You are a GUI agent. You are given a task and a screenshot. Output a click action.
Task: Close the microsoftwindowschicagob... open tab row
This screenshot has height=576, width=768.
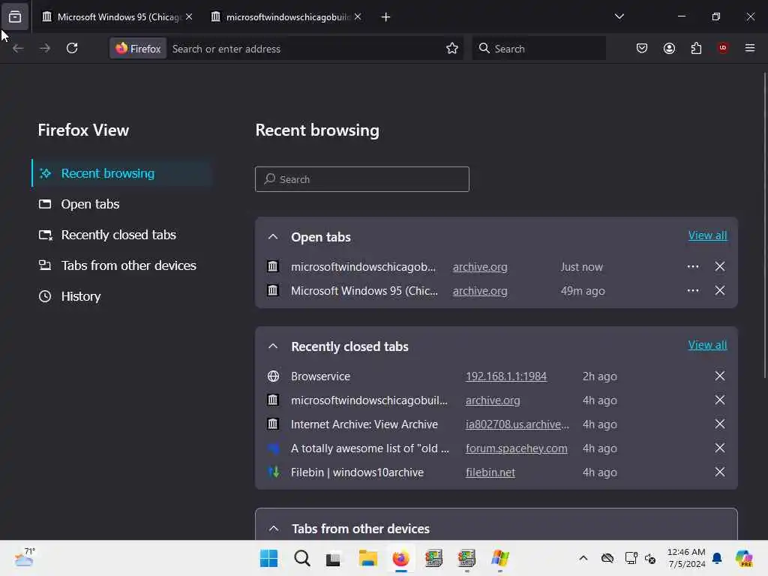719,266
